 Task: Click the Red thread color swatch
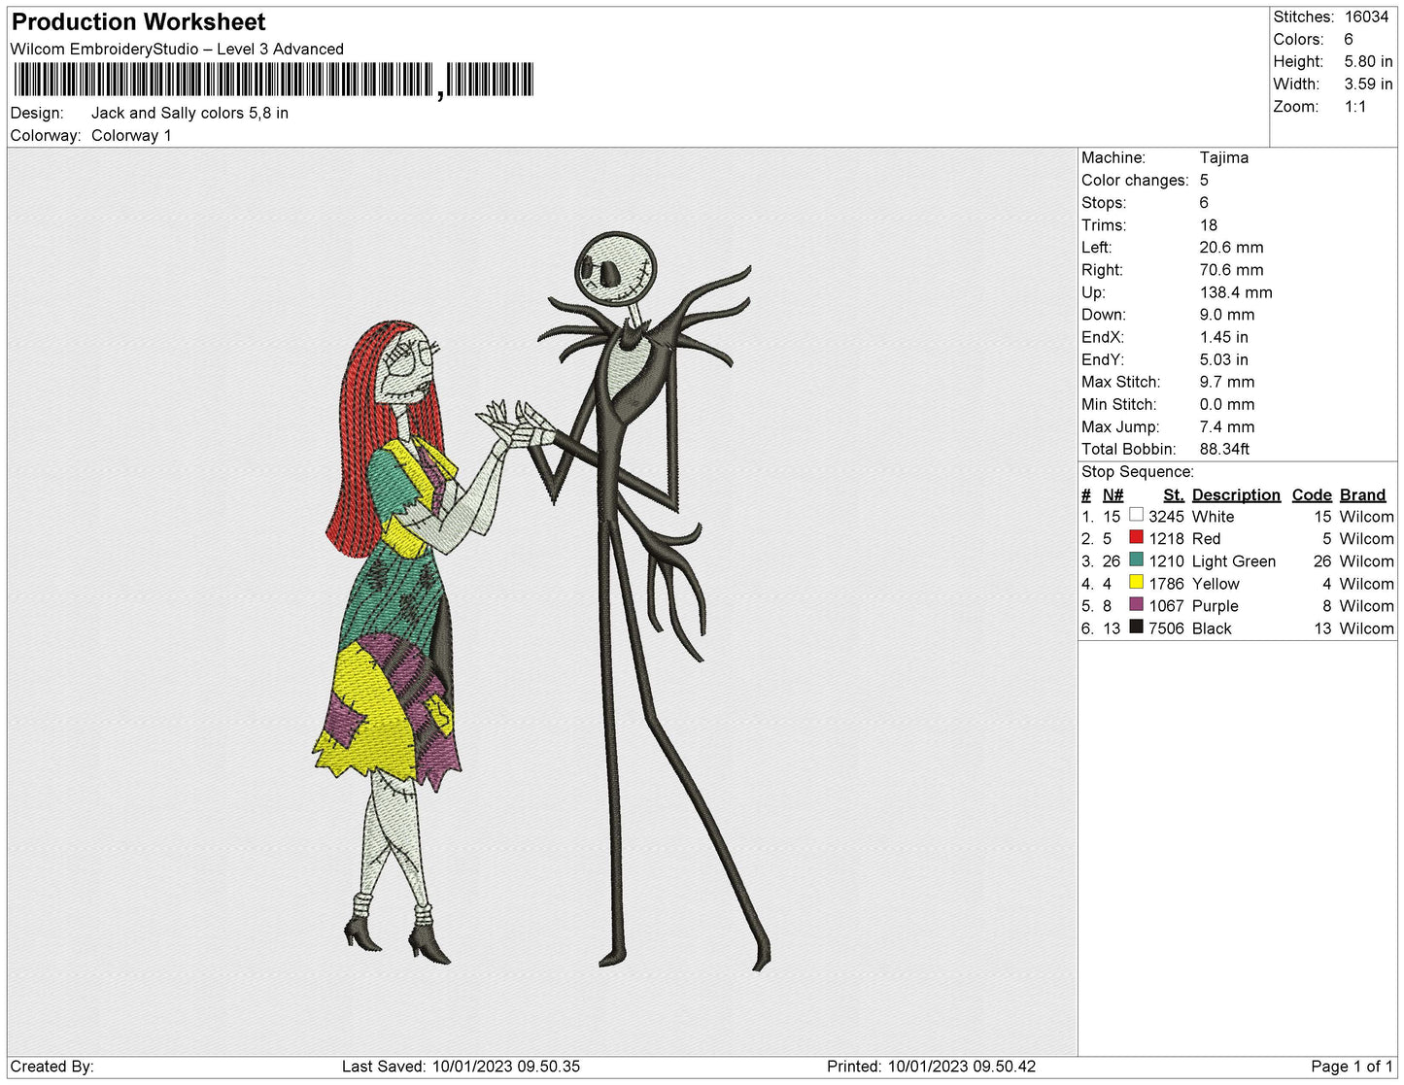1136,537
